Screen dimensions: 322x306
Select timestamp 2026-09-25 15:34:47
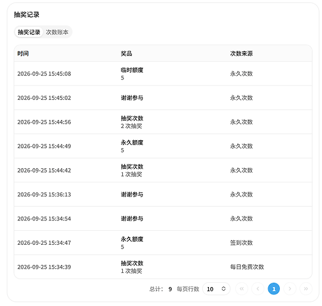[x=44, y=243]
